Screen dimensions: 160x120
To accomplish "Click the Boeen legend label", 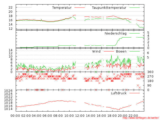I will click(x=121, y=51).
